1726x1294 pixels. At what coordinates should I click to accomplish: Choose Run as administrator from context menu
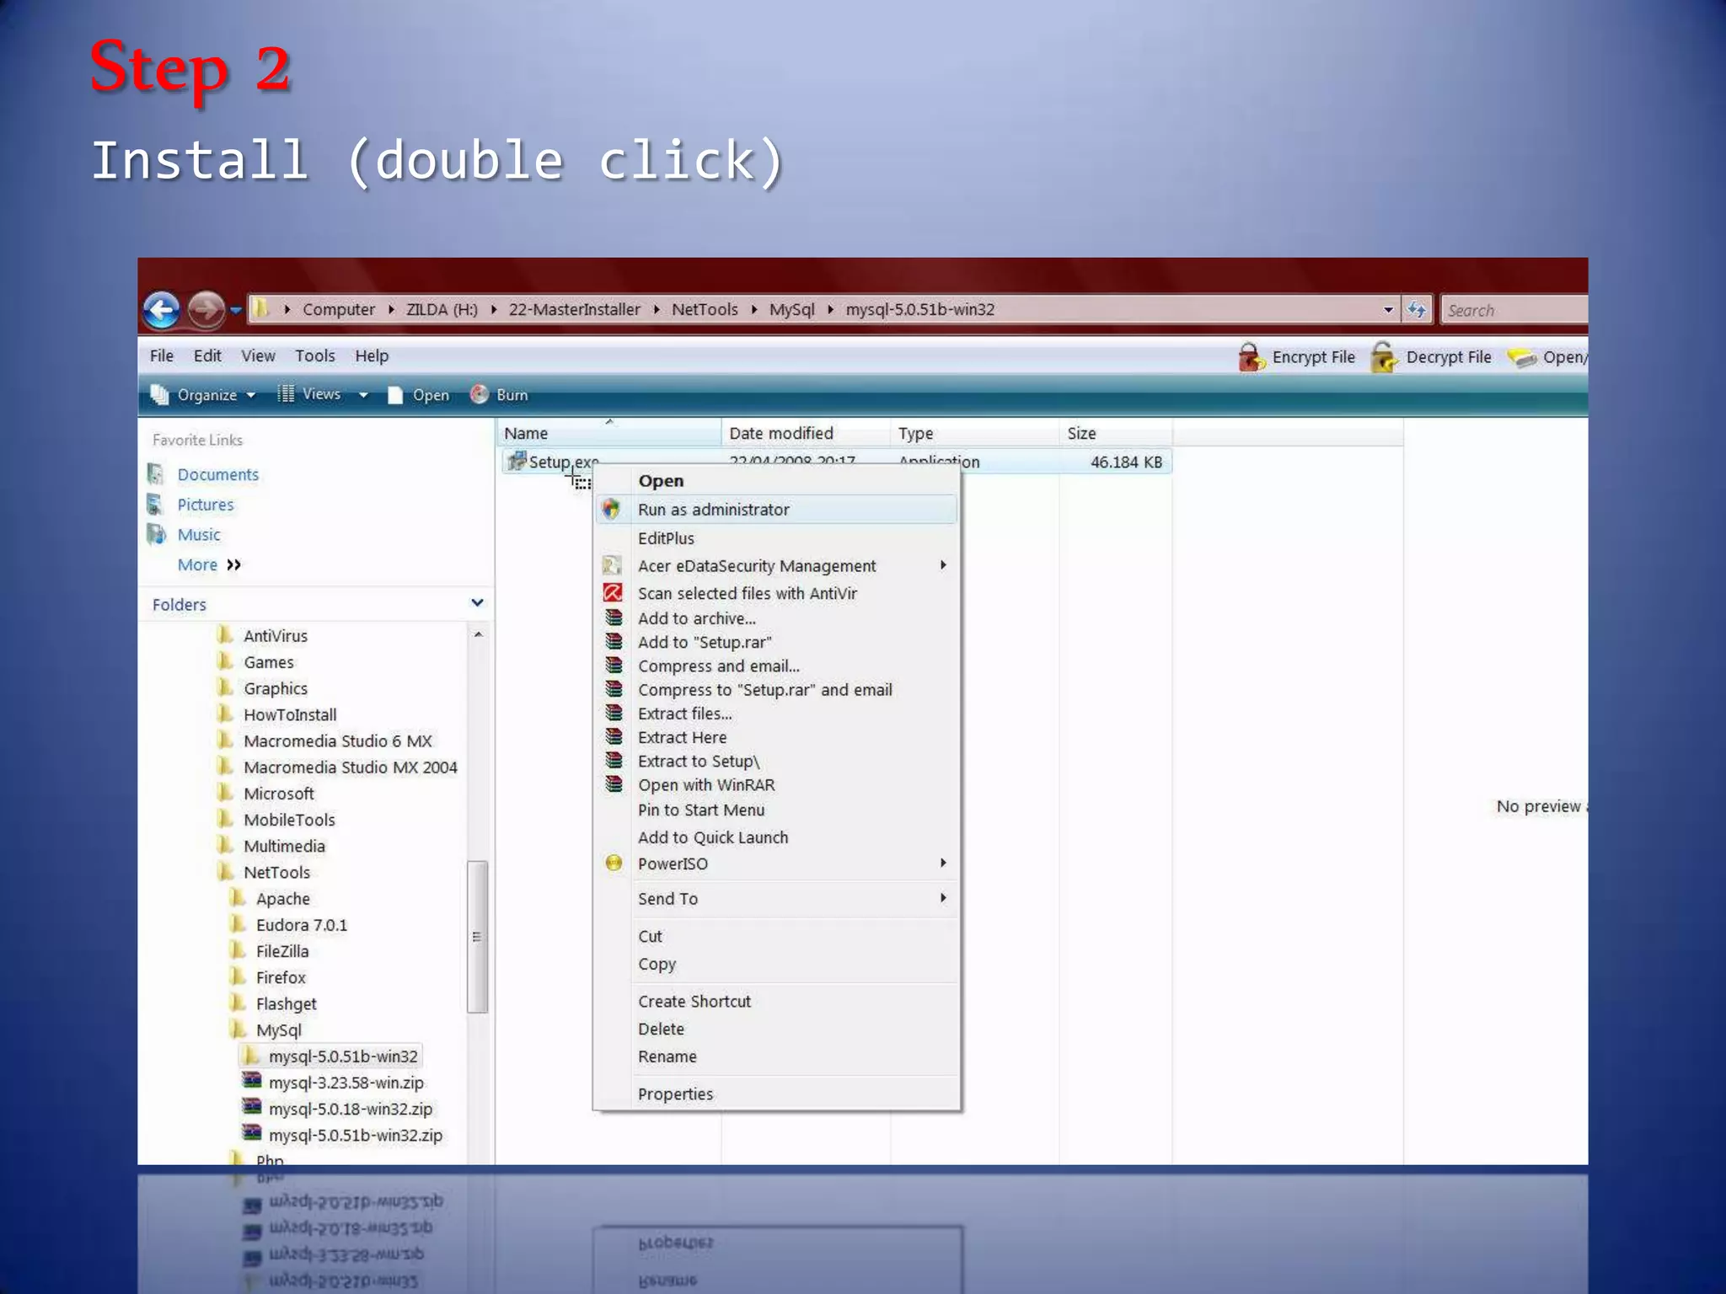point(776,509)
